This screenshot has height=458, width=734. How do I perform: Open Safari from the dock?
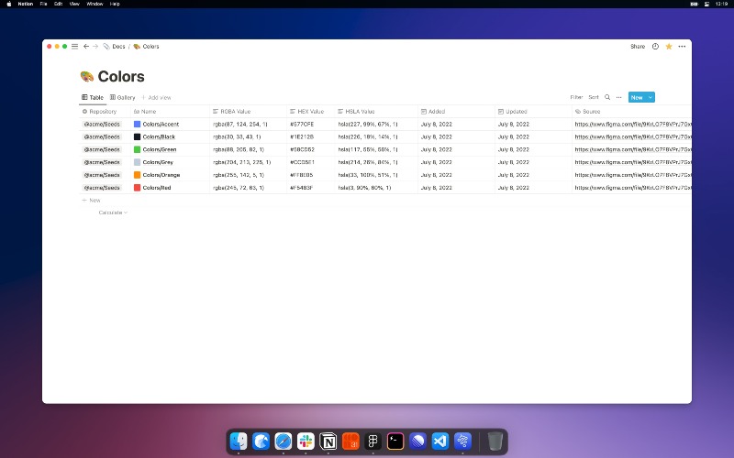coord(284,441)
